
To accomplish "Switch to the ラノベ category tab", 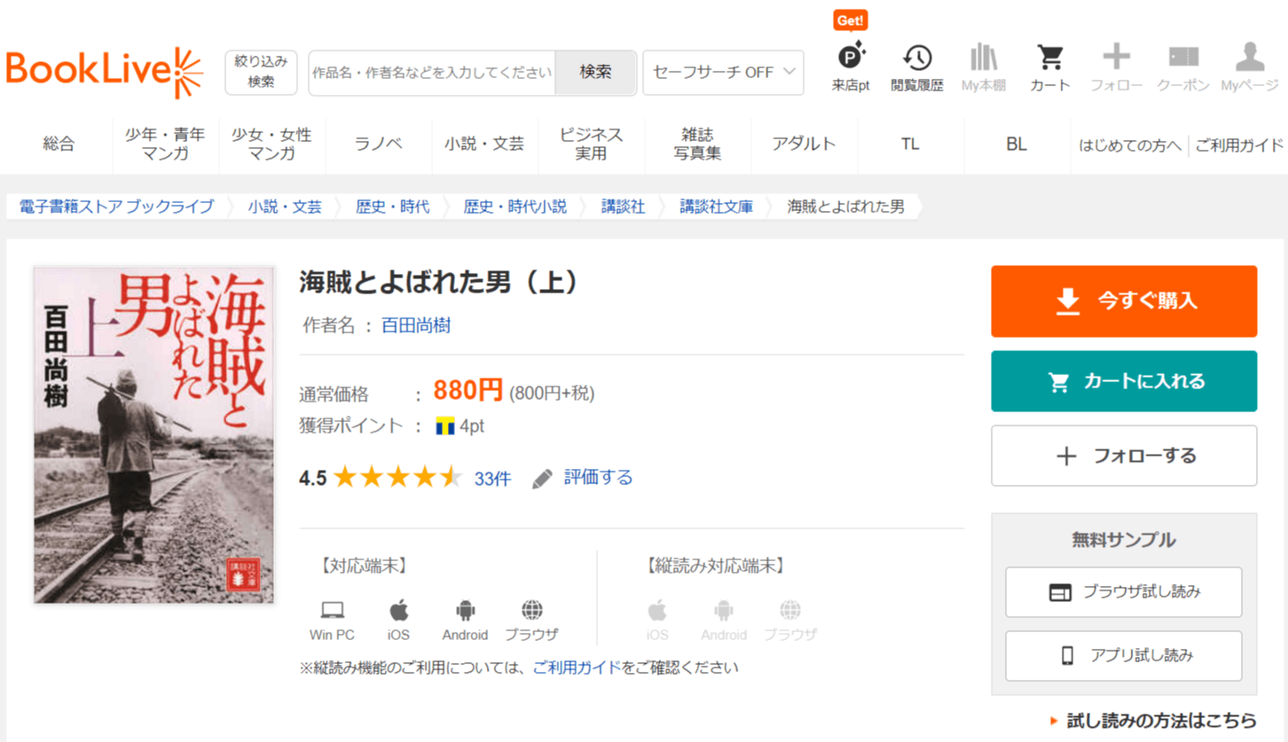I will pyautogui.click(x=379, y=144).
